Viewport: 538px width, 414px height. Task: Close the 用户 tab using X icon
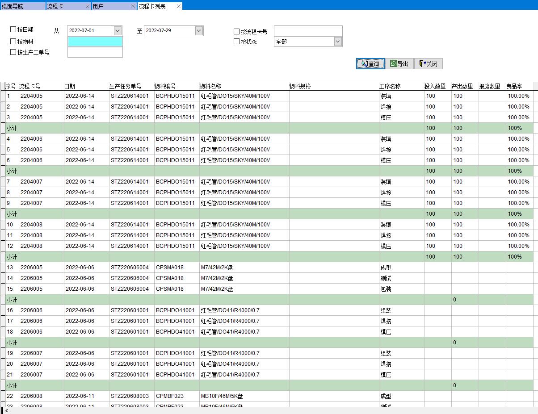click(133, 6)
